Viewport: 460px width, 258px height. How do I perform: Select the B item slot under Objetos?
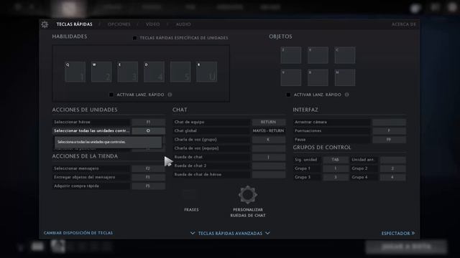tap(318, 77)
